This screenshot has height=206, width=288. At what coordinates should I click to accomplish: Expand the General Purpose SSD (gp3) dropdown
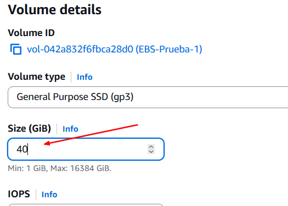(x=148, y=97)
